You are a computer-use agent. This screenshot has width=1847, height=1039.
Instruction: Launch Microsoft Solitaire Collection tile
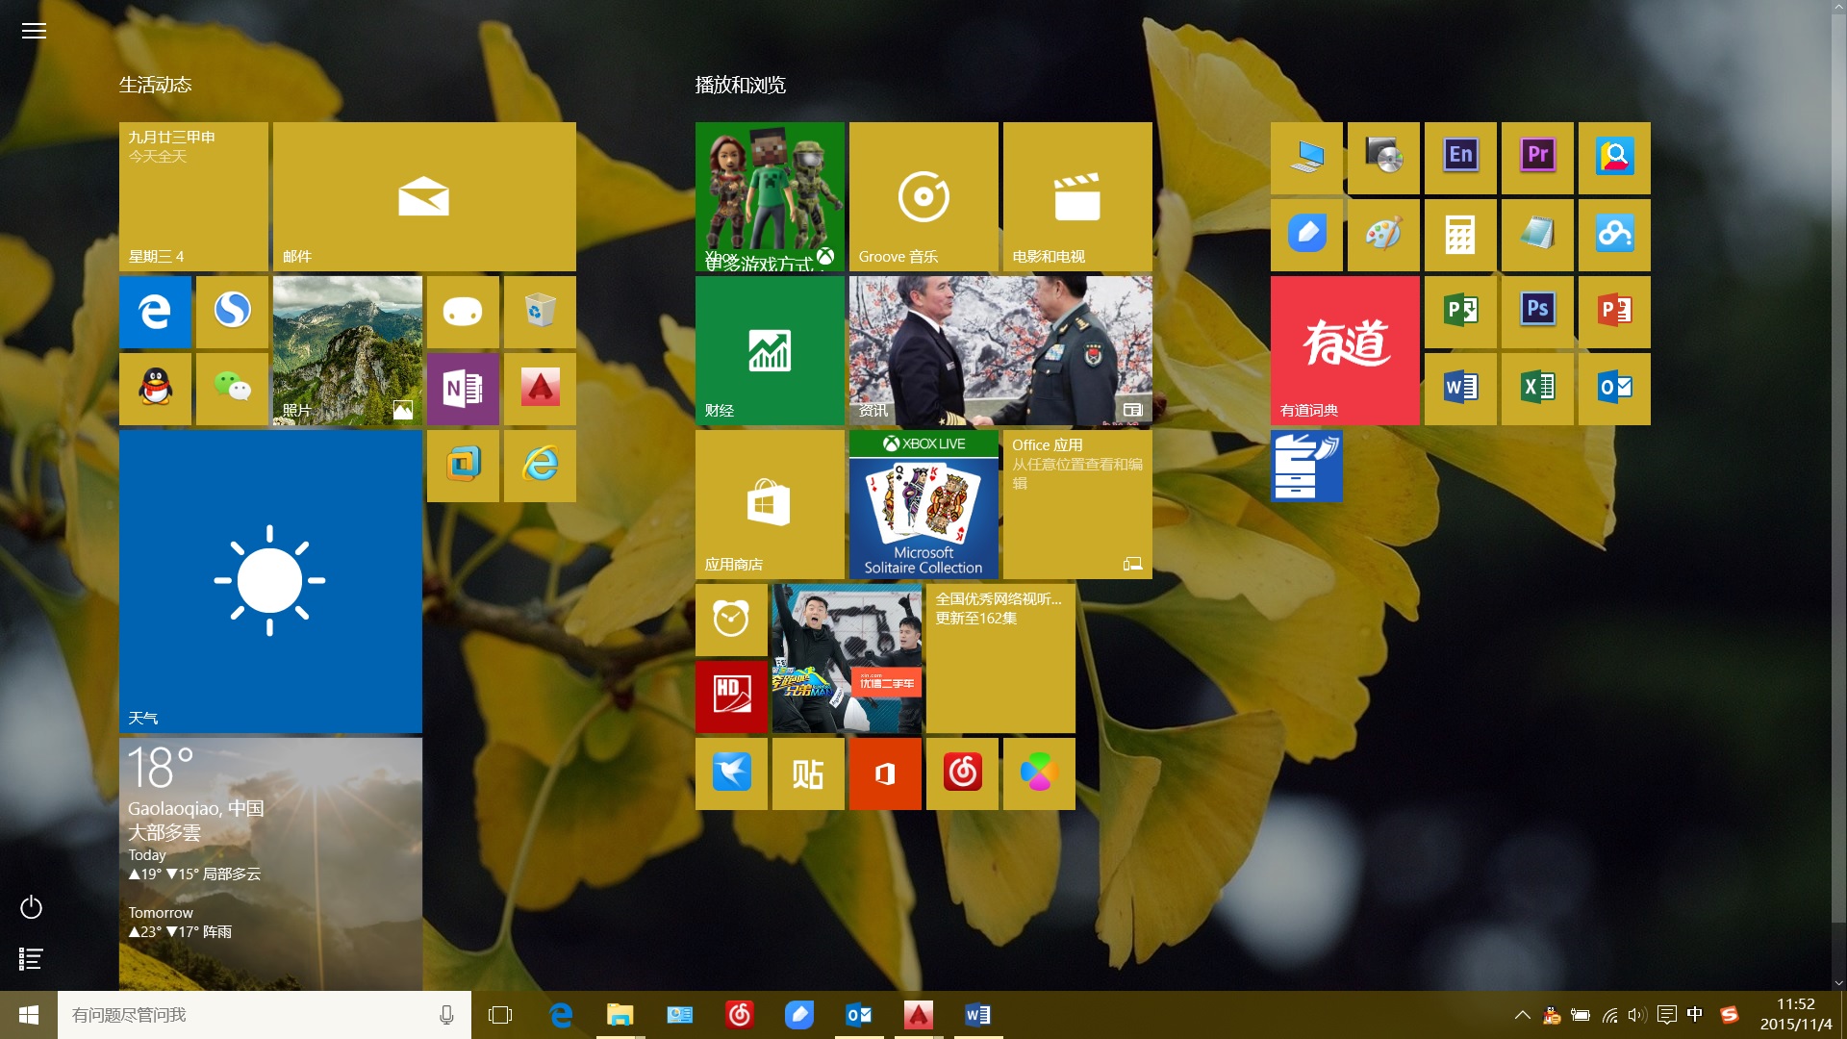[x=923, y=504]
